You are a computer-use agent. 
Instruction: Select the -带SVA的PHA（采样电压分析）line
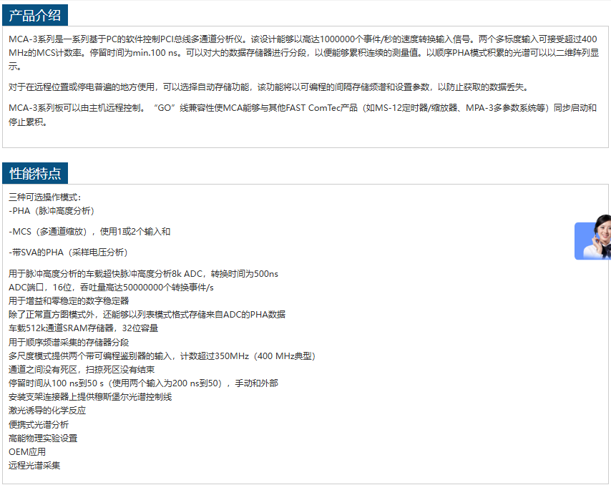point(68,253)
